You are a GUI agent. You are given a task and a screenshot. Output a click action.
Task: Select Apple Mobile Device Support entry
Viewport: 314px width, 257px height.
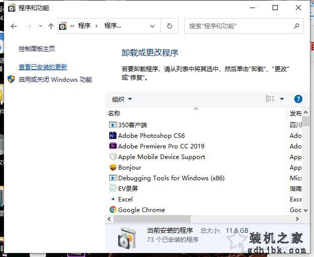[x=162, y=157]
